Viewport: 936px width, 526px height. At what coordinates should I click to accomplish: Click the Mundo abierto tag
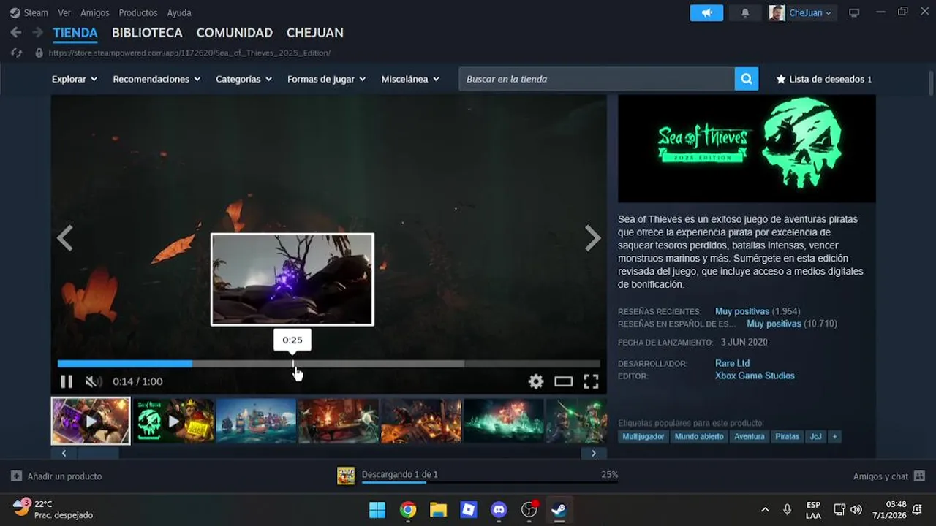[699, 436]
